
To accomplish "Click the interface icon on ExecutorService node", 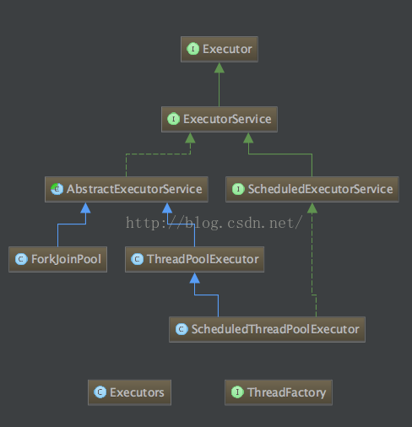I will [x=173, y=119].
